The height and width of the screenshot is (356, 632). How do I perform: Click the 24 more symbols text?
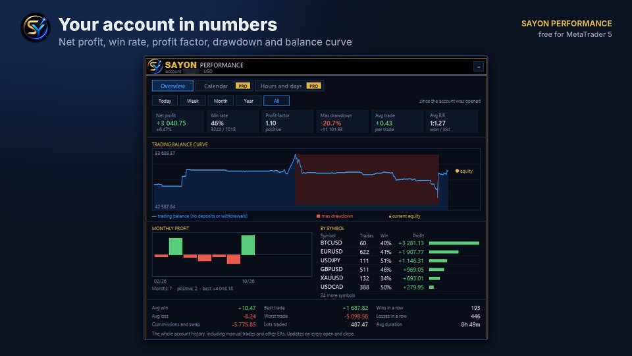pyautogui.click(x=338, y=295)
